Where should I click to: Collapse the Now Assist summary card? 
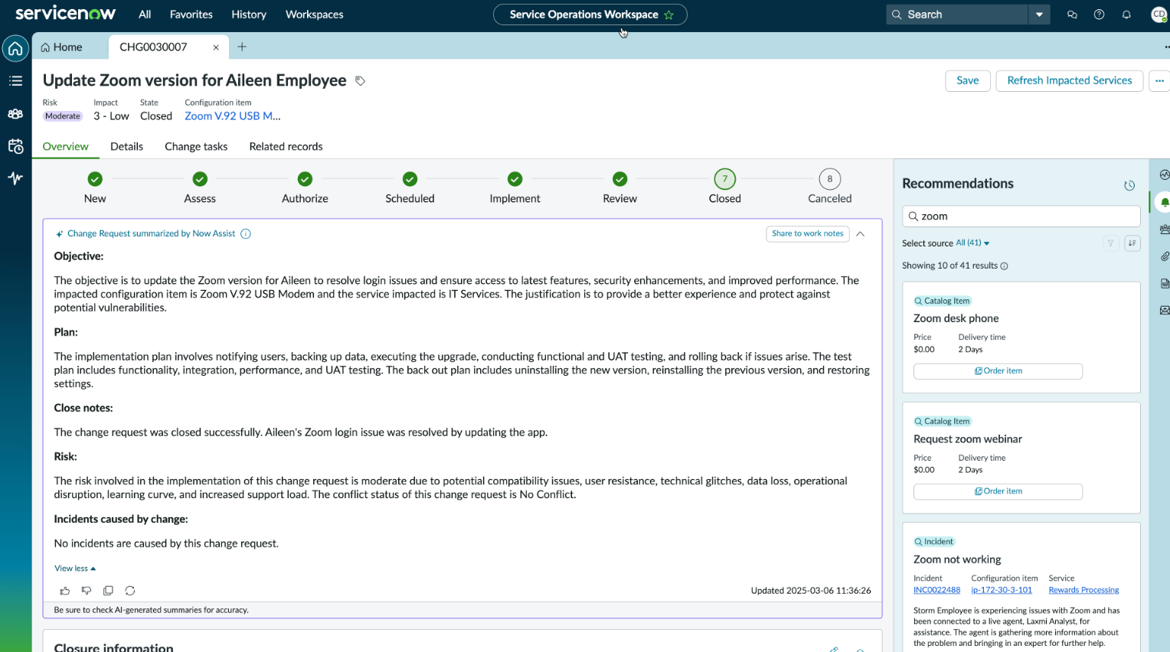click(x=861, y=234)
